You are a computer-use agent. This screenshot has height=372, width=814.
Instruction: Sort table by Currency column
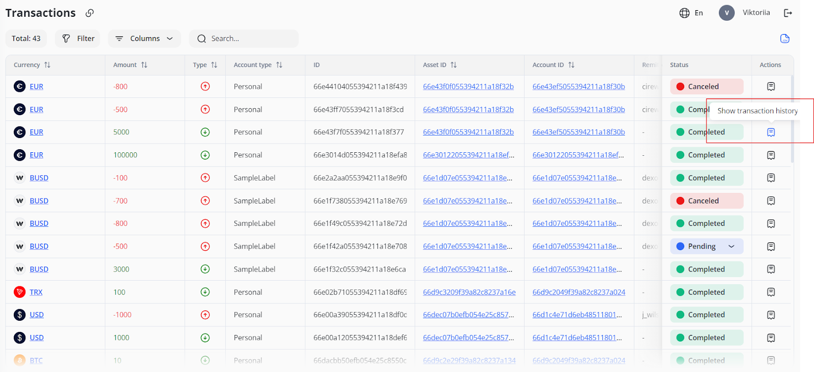pos(47,65)
